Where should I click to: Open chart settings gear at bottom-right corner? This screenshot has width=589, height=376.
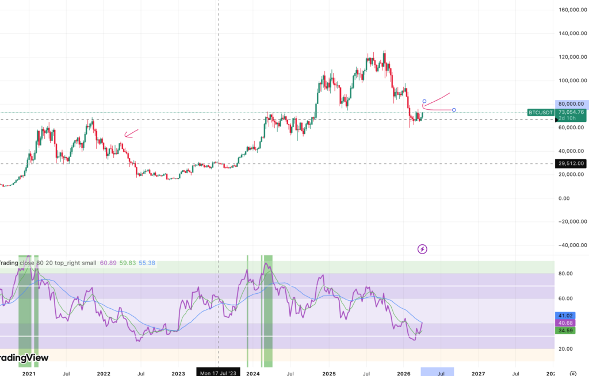click(x=573, y=373)
